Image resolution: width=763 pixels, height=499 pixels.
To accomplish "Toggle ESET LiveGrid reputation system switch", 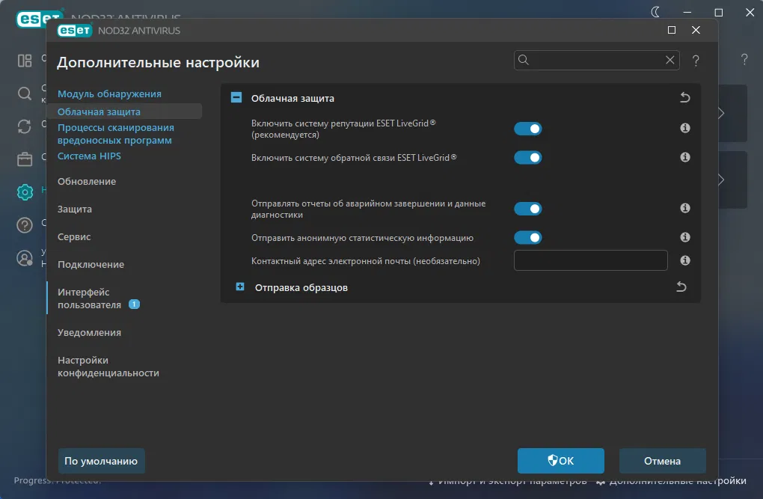I will point(528,129).
